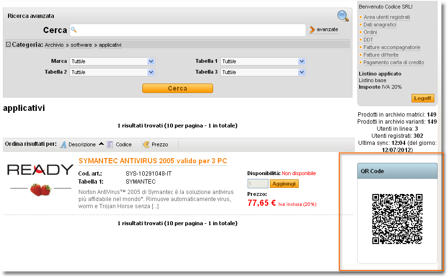Click the orange arrow next to avanzate

tap(312, 29)
